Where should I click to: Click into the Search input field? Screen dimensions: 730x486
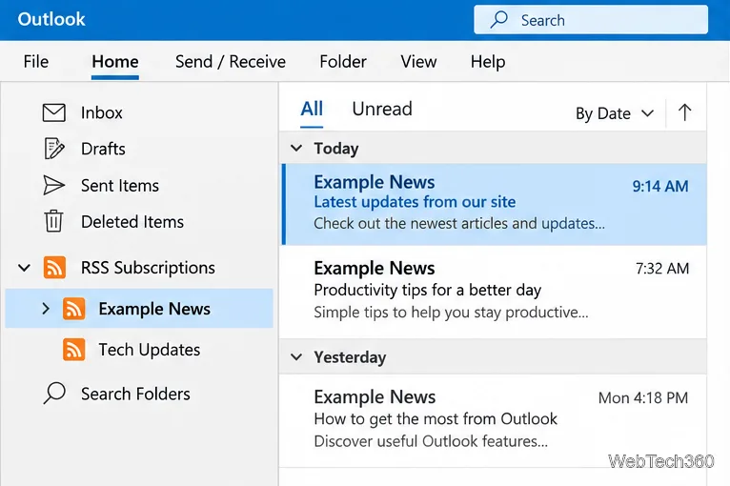tap(591, 20)
